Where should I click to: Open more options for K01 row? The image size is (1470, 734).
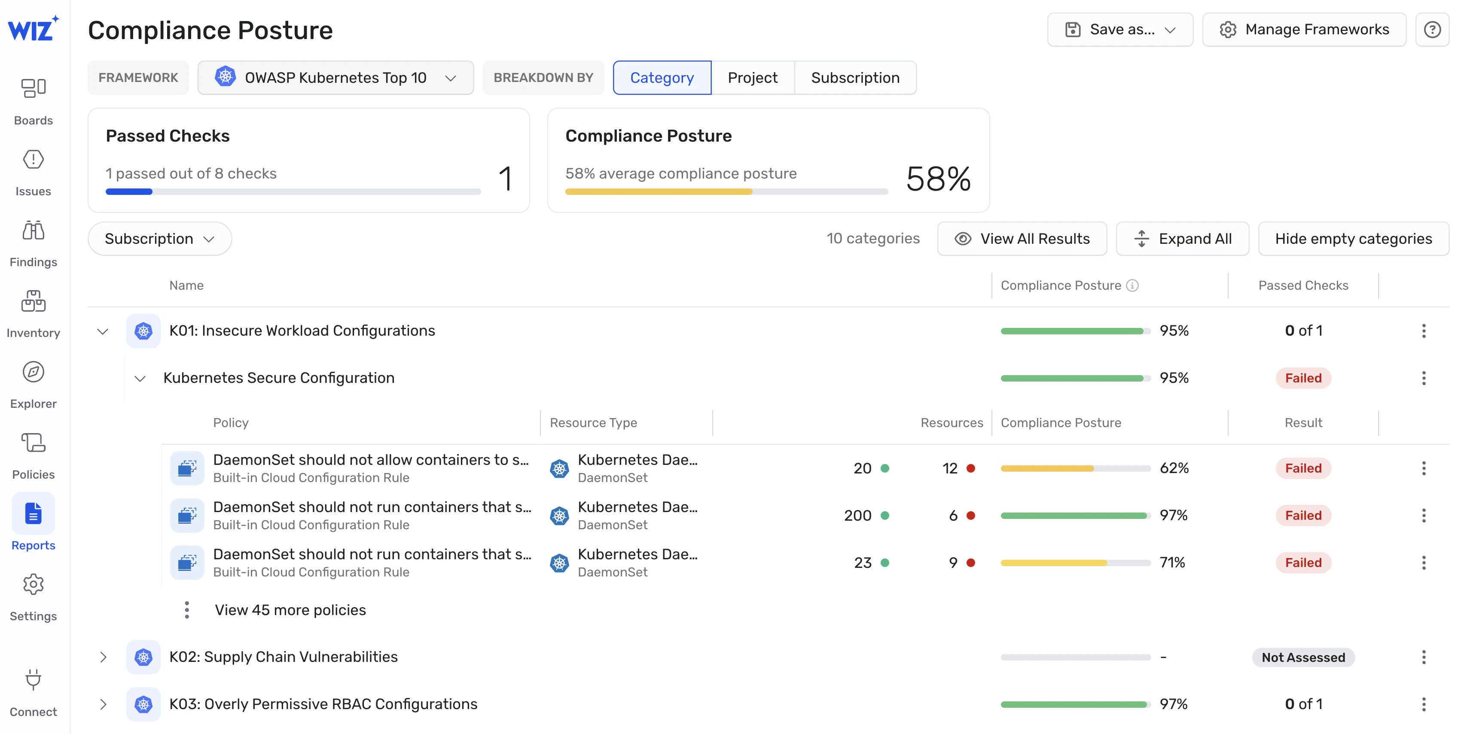pyautogui.click(x=1424, y=331)
